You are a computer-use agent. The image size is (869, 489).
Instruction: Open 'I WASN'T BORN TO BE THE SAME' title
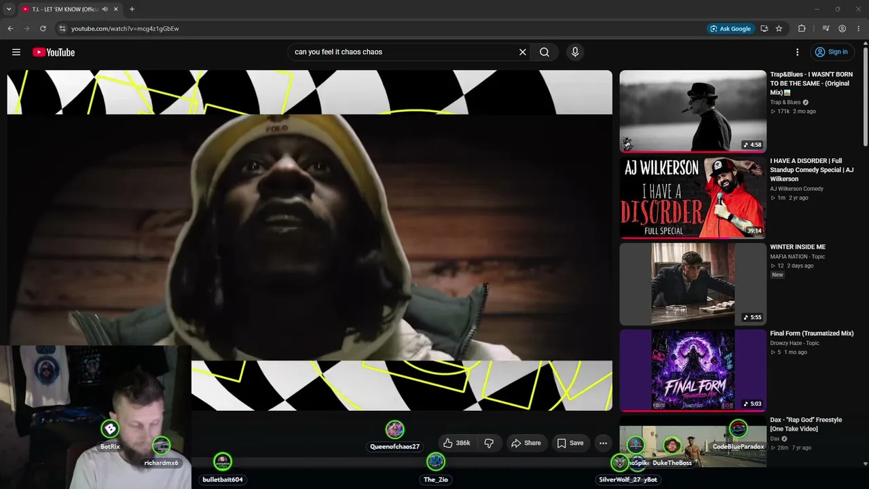click(811, 83)
